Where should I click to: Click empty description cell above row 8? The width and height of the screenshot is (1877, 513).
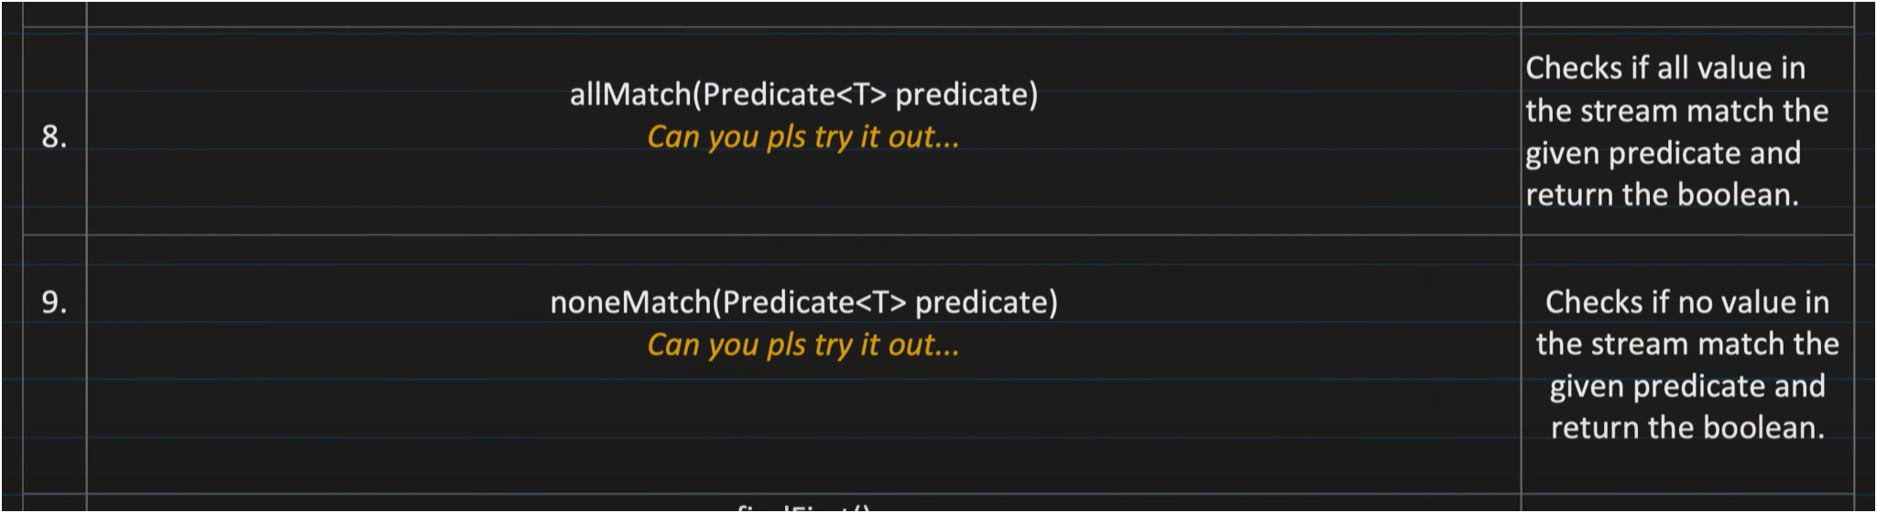tap(1686, 13)
